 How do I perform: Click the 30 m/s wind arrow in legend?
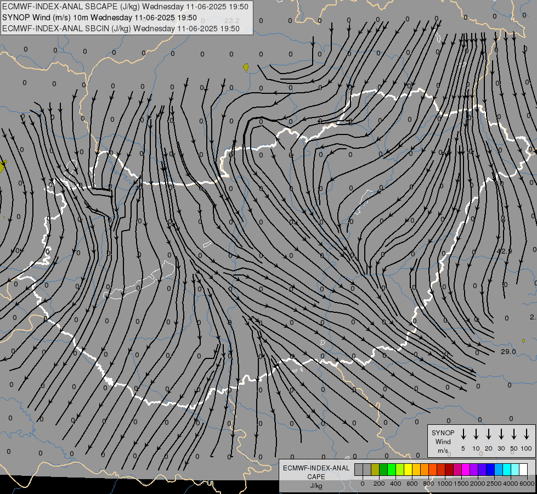tap(501, 434)
